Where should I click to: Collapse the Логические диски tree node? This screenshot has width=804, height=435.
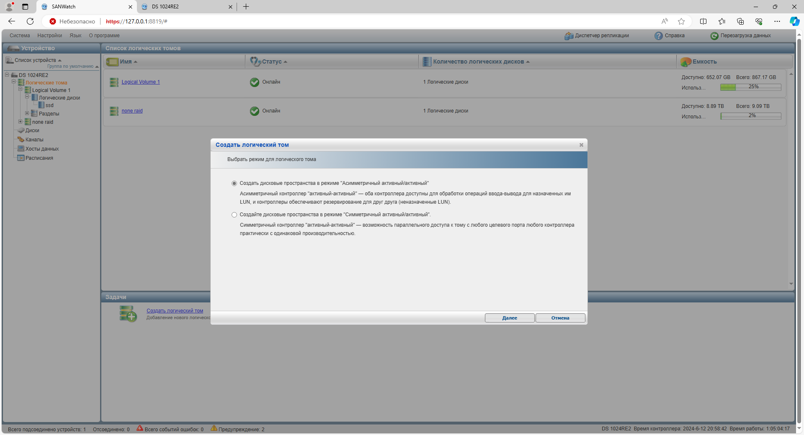tap(27, 97)
